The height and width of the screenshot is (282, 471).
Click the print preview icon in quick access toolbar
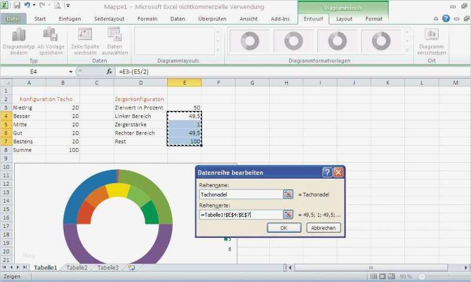click(x=57, y=5)
